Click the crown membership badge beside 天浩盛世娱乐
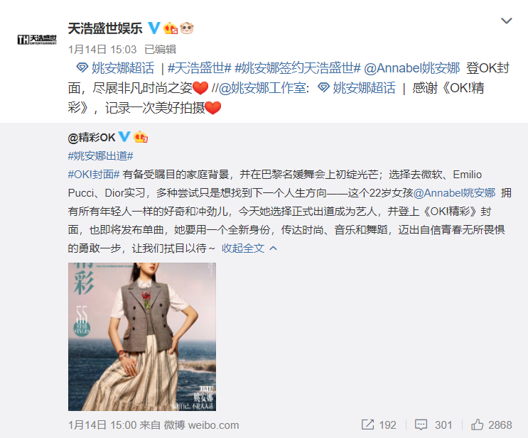The image size is (528, 438). 171,28
